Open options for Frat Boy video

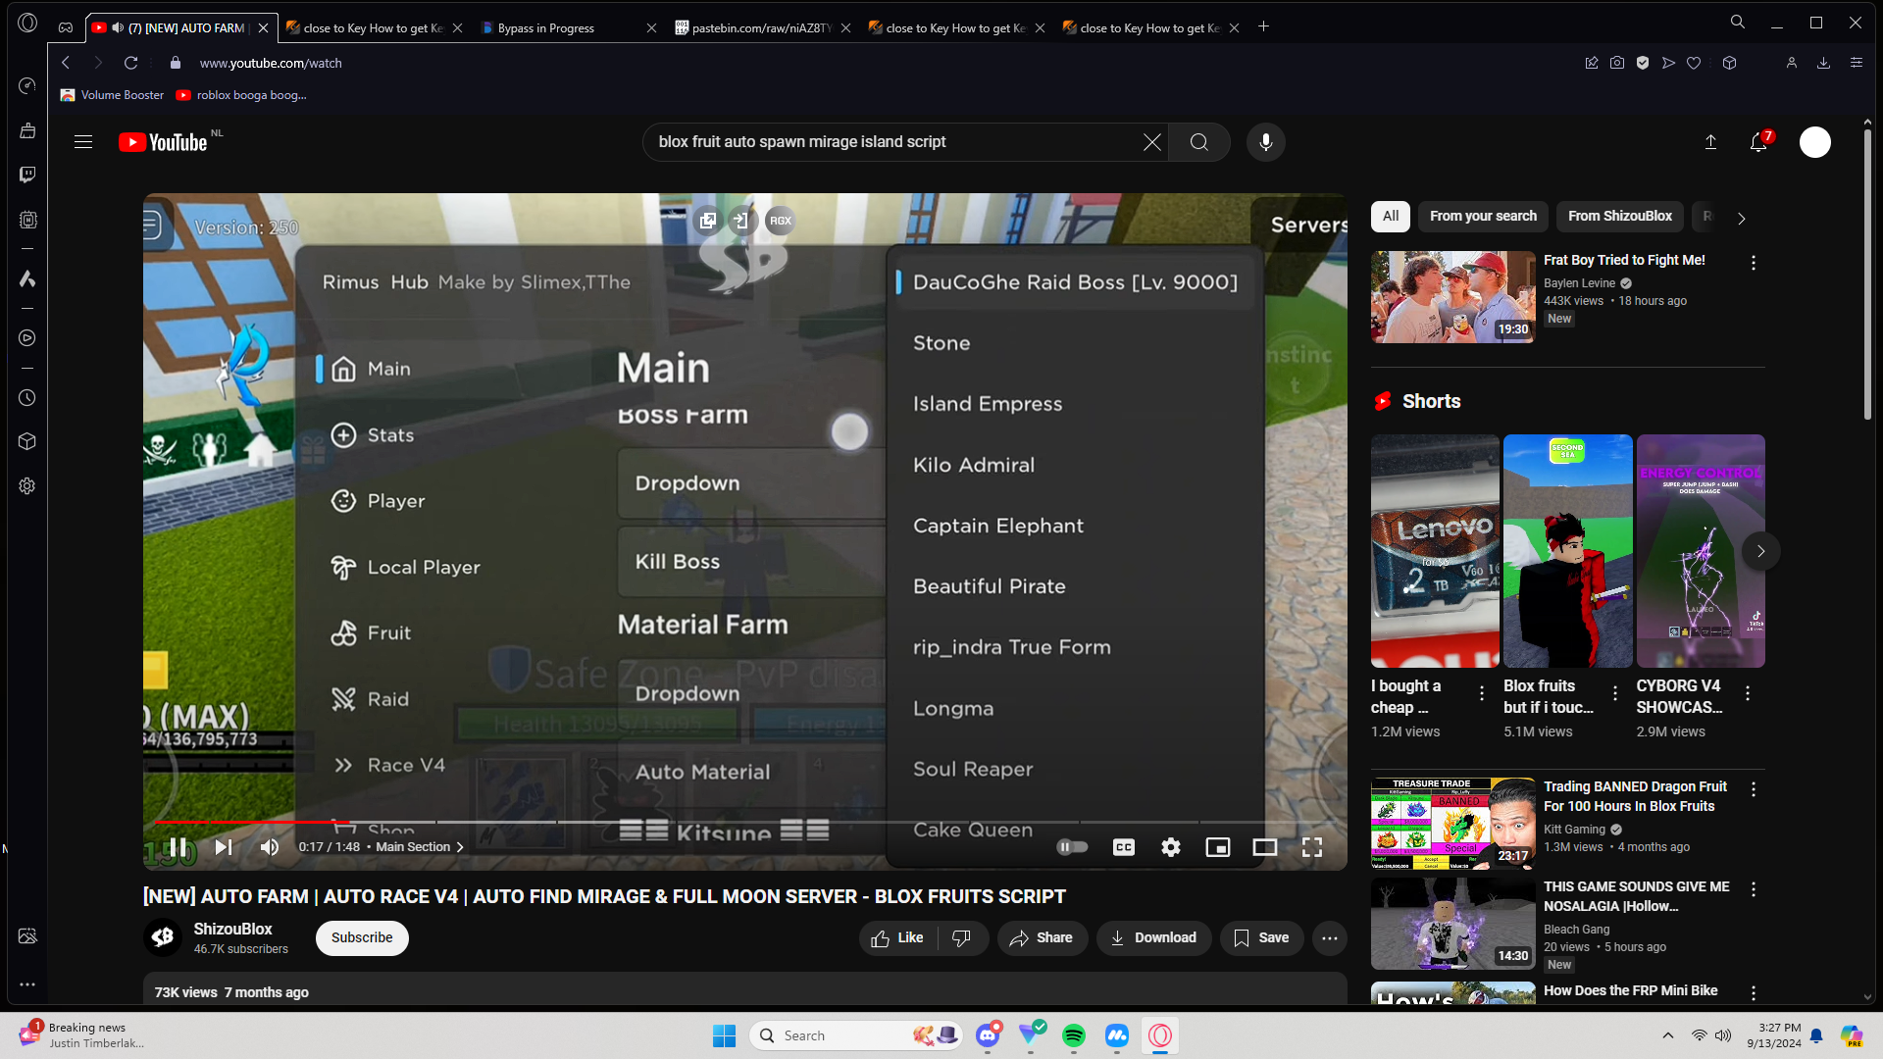click(1754, 263)
